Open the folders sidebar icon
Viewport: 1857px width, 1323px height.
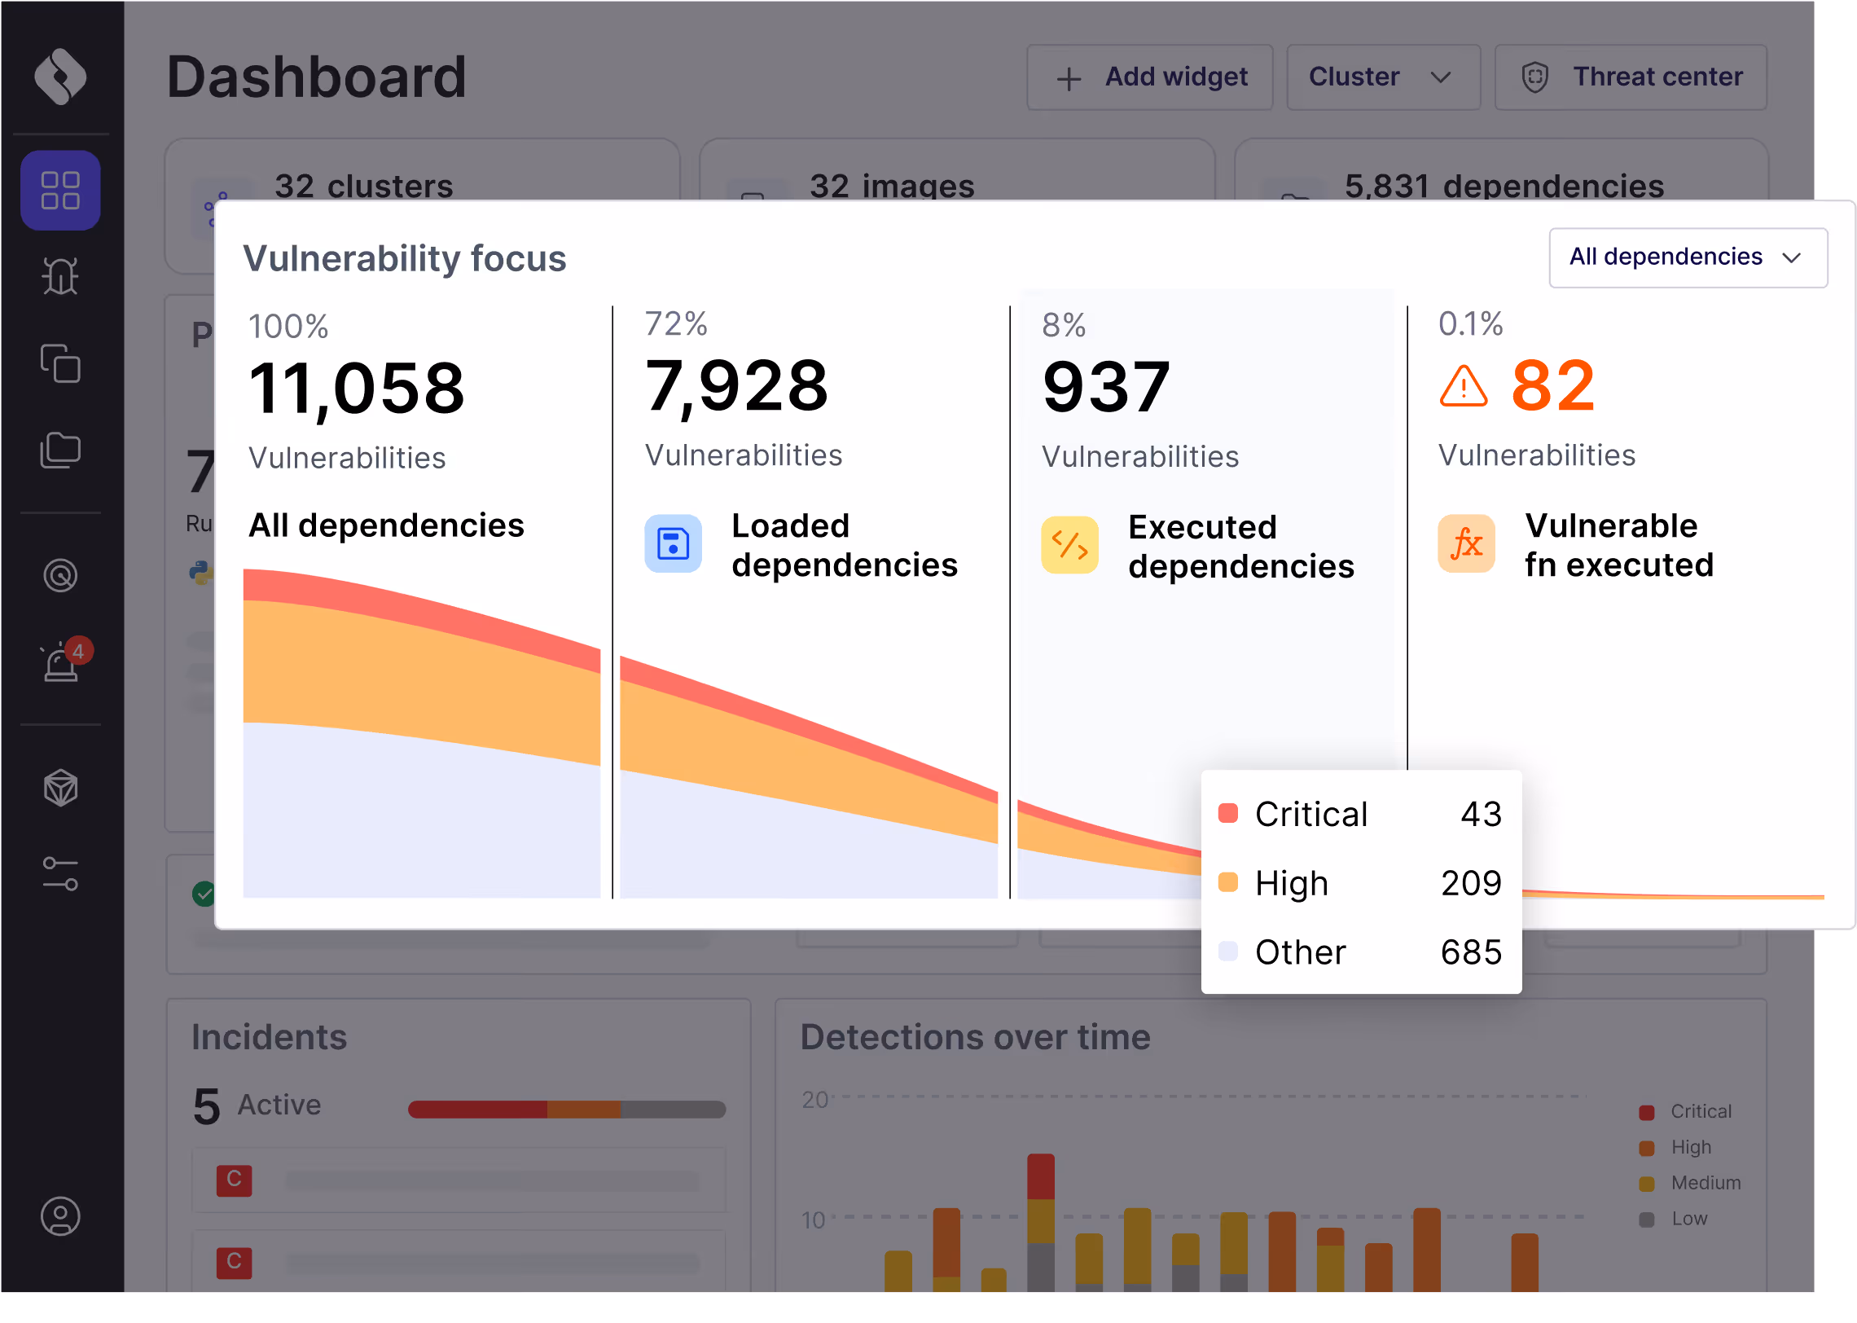[x=60, y=450]
